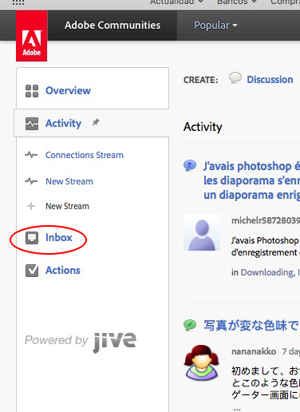Image resolution: width=300 pixels, height=412 pixels.
Task: Click the Powered by Jive logo
Action: click(81, 341)
